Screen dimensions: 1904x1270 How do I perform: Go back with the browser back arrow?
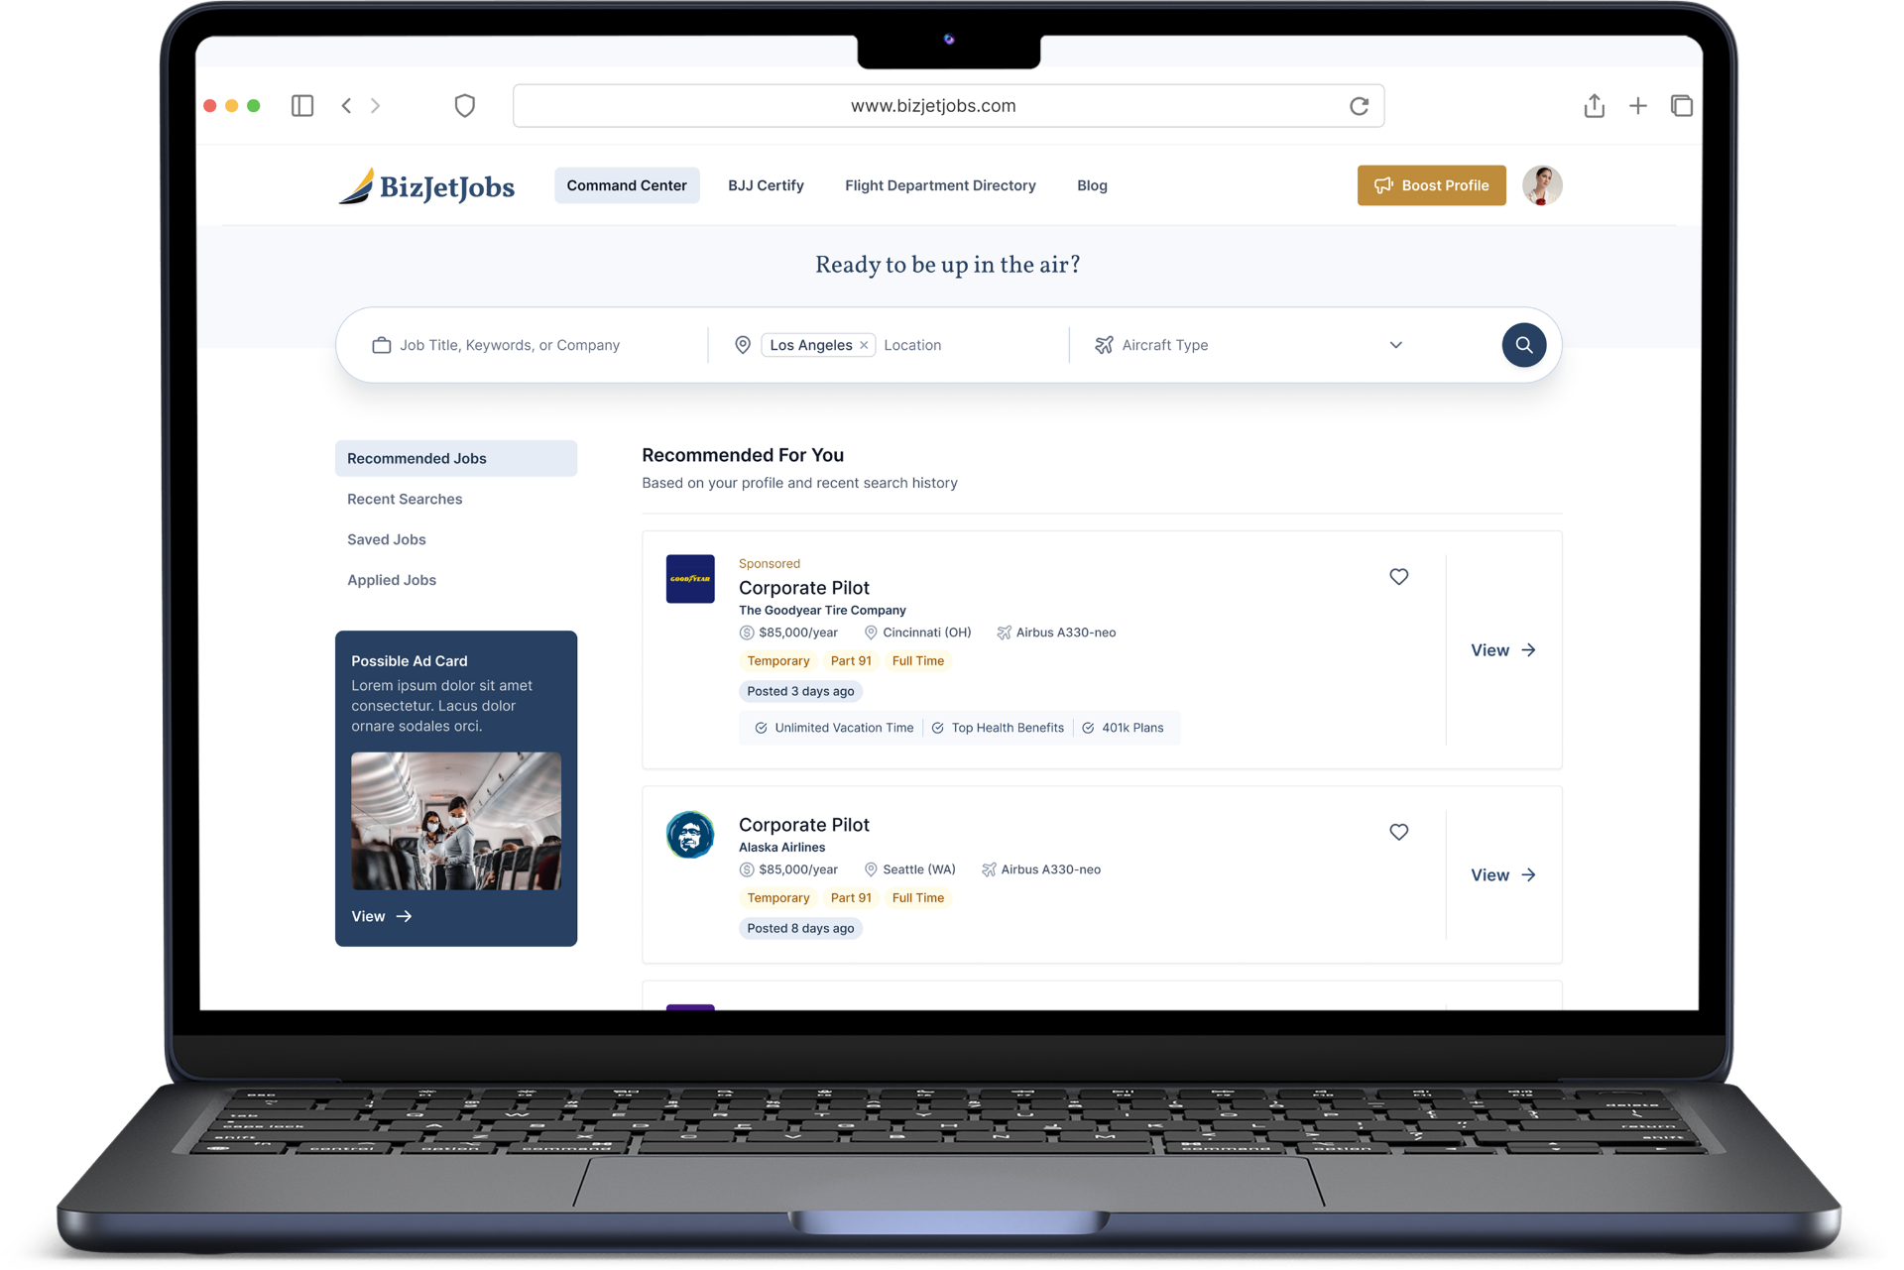346,106
